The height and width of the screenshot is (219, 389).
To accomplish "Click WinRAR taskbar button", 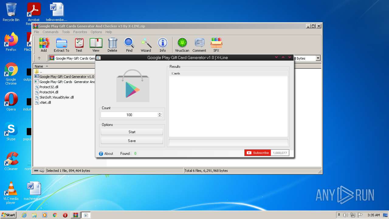I will [x=75, y=215].
